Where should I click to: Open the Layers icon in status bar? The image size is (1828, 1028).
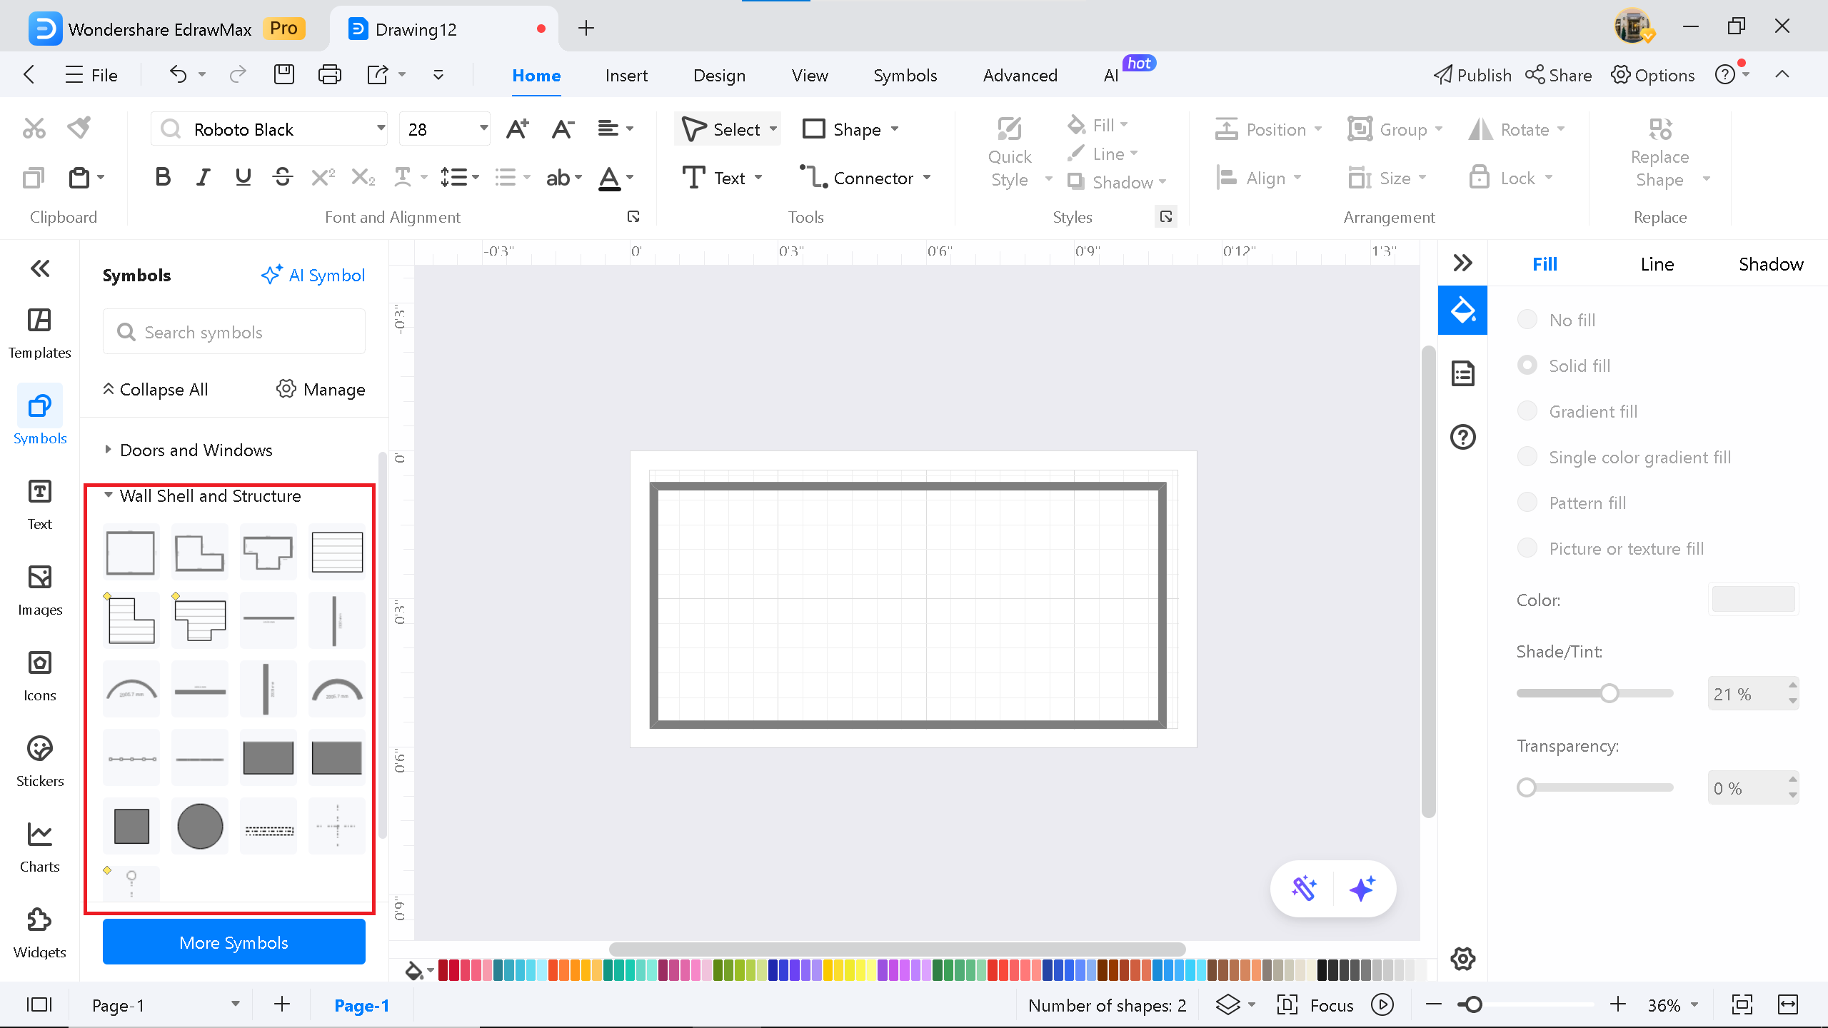point(1228,1005)
